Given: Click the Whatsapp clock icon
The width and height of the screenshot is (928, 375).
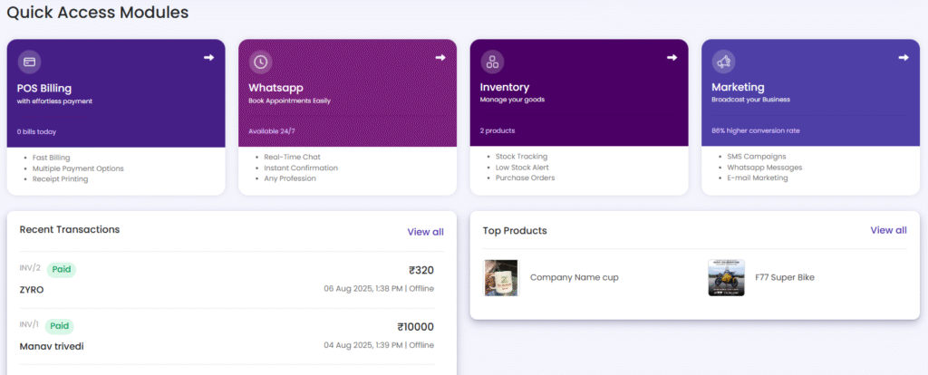Looking at the screenshot, I should pyautogui.click(x=260, y=62).
